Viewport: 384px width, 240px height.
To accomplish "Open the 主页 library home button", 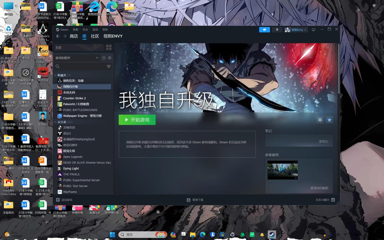I will (x=79, y=47).
